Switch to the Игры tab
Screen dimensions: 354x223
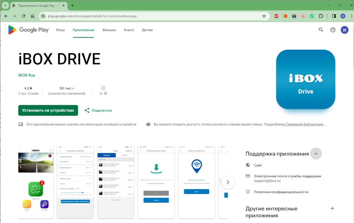tap(60, 30)
